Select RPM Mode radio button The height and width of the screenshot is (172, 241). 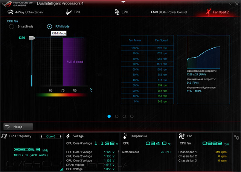(49, 26)
